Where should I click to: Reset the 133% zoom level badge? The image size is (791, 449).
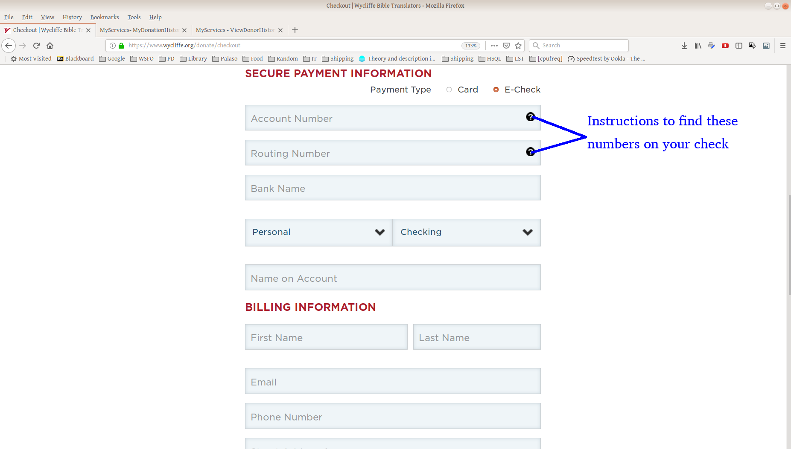[471, 46]
